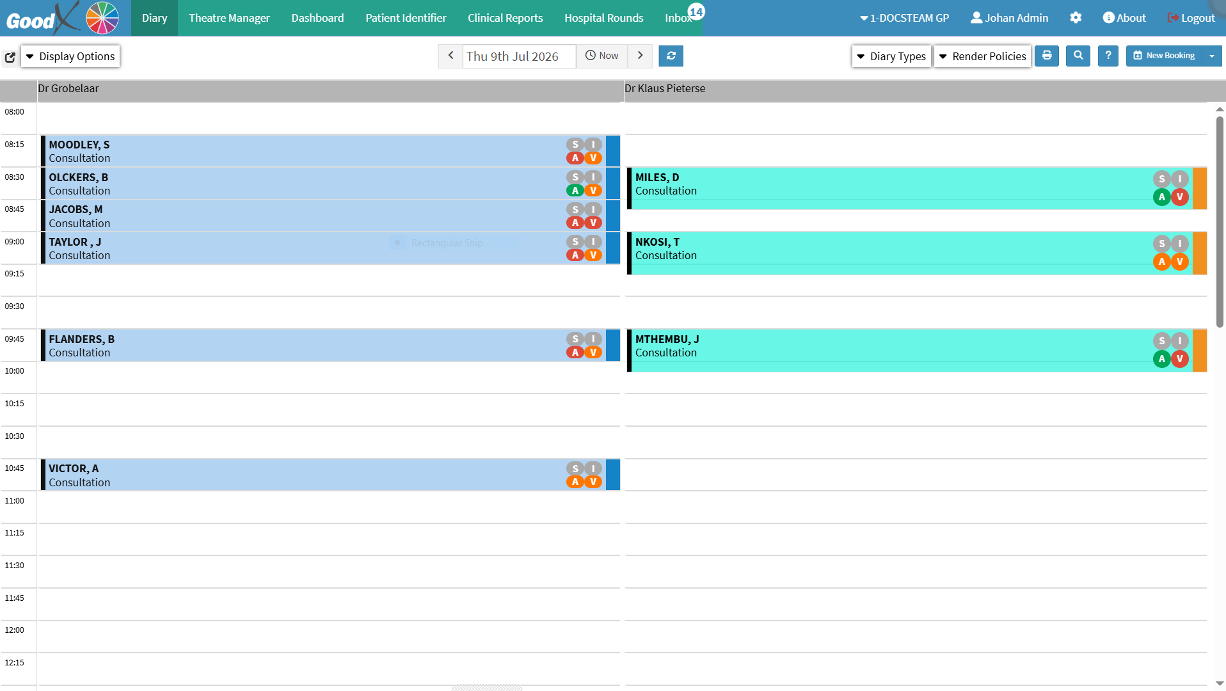The image size is (1226, 691).
Task: Click V status badge for VICTOR, A
Action: [593, 482]
